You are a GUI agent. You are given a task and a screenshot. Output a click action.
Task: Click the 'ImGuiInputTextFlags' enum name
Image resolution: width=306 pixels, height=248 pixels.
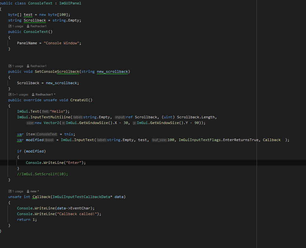pos(200,140)
